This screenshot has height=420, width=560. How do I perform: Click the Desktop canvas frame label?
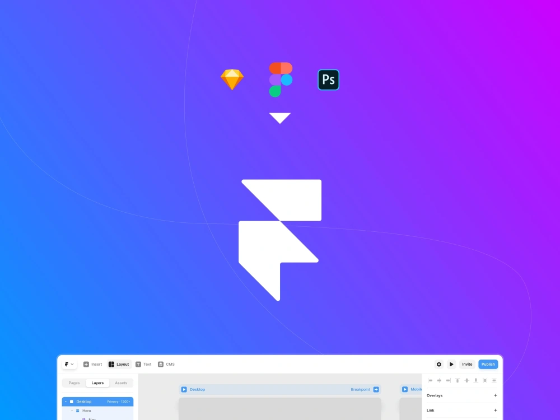click(198, 389)
